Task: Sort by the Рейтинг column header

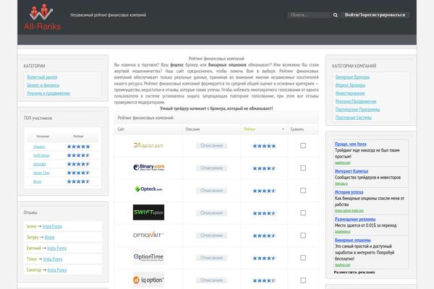Action: tap(250, 129)
